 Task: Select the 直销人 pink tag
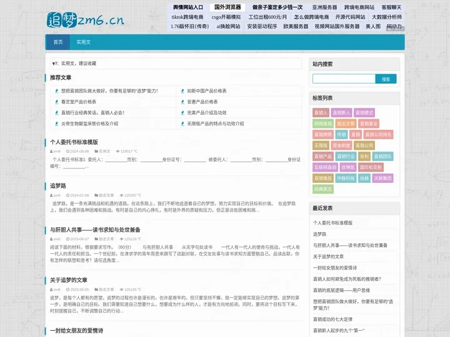tap(321, 113)
